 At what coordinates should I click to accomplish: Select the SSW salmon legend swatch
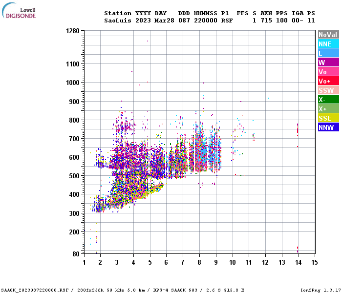coord(328,90)
